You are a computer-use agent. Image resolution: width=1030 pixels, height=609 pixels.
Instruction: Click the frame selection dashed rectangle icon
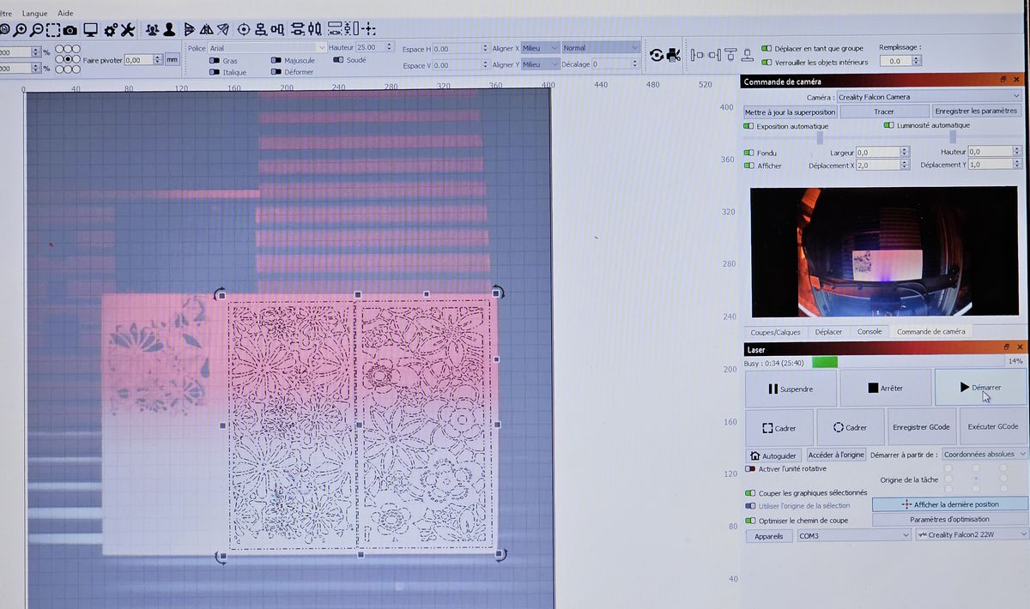[x=53, y=29]
